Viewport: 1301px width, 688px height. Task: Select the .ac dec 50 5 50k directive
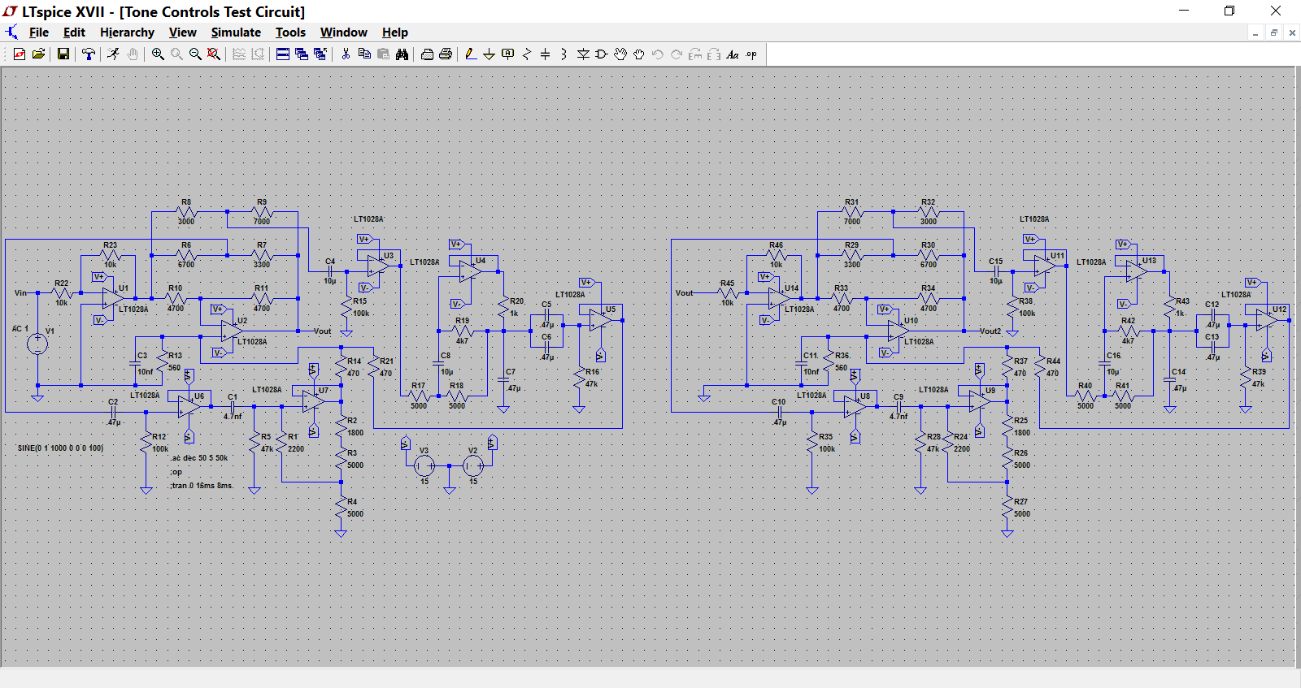pyautogui.click(x=199, y=458)
